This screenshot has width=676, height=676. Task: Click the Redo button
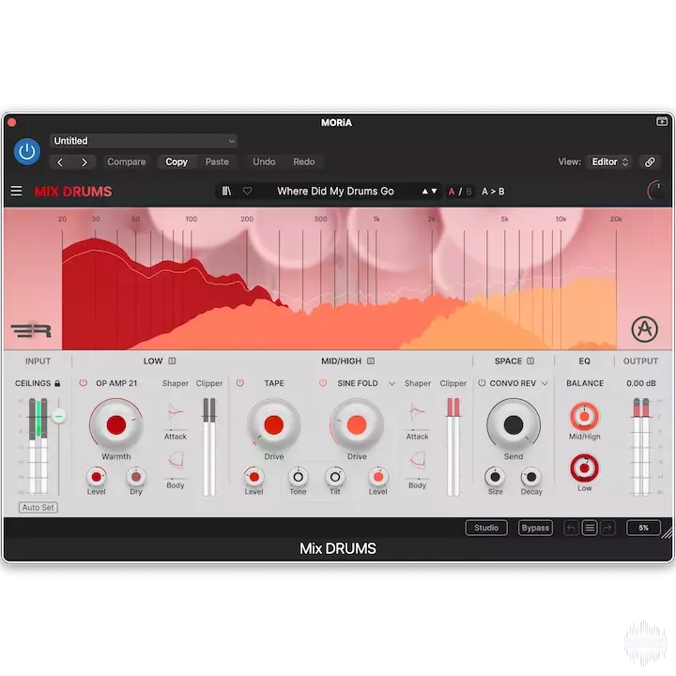pos(304,162)
